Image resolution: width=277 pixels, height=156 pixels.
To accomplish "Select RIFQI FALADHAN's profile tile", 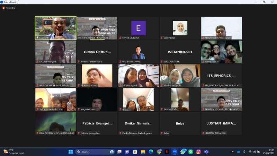I will [x=138, y=52].
